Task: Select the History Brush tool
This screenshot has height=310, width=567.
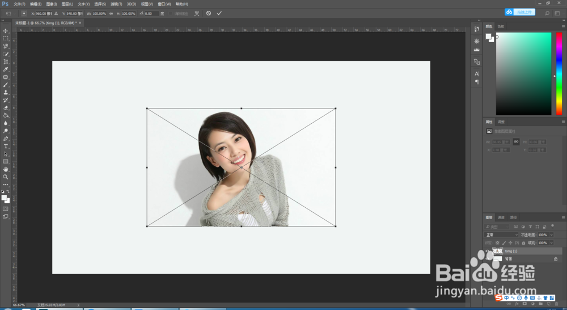Action: click(6, 100)
